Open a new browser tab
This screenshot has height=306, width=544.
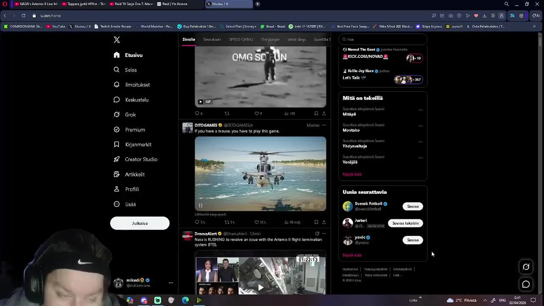(258, 4)
